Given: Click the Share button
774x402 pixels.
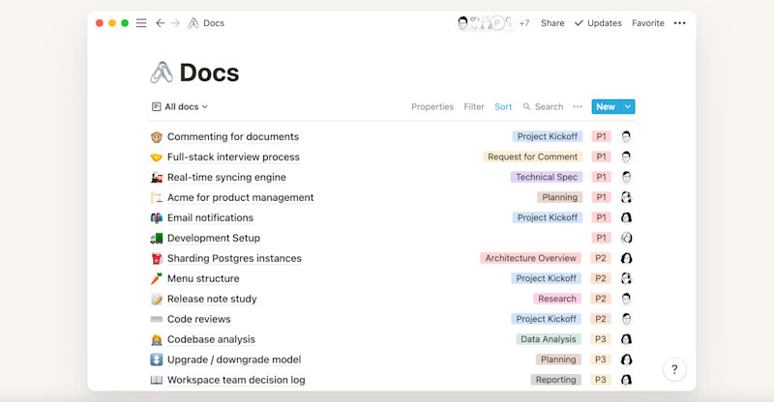Looking at the screenshot, I should tap(552, 23).
